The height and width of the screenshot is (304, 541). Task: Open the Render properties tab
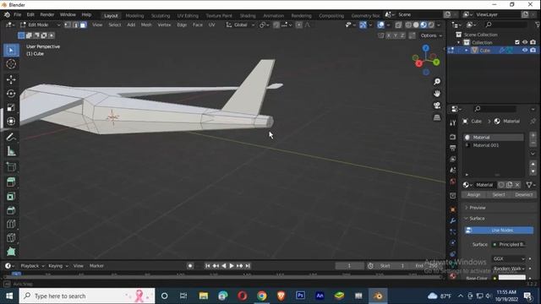pos(453,137)
